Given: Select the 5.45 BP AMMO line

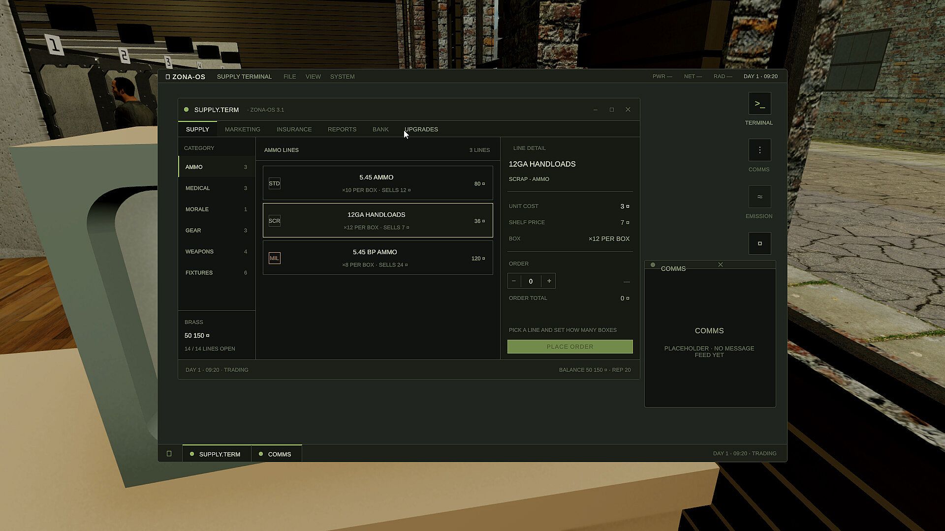Looking at the screenshot, I should tap(378, 258).
